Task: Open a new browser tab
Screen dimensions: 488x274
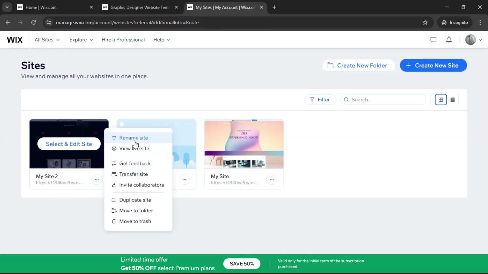Action: [274, 7]
